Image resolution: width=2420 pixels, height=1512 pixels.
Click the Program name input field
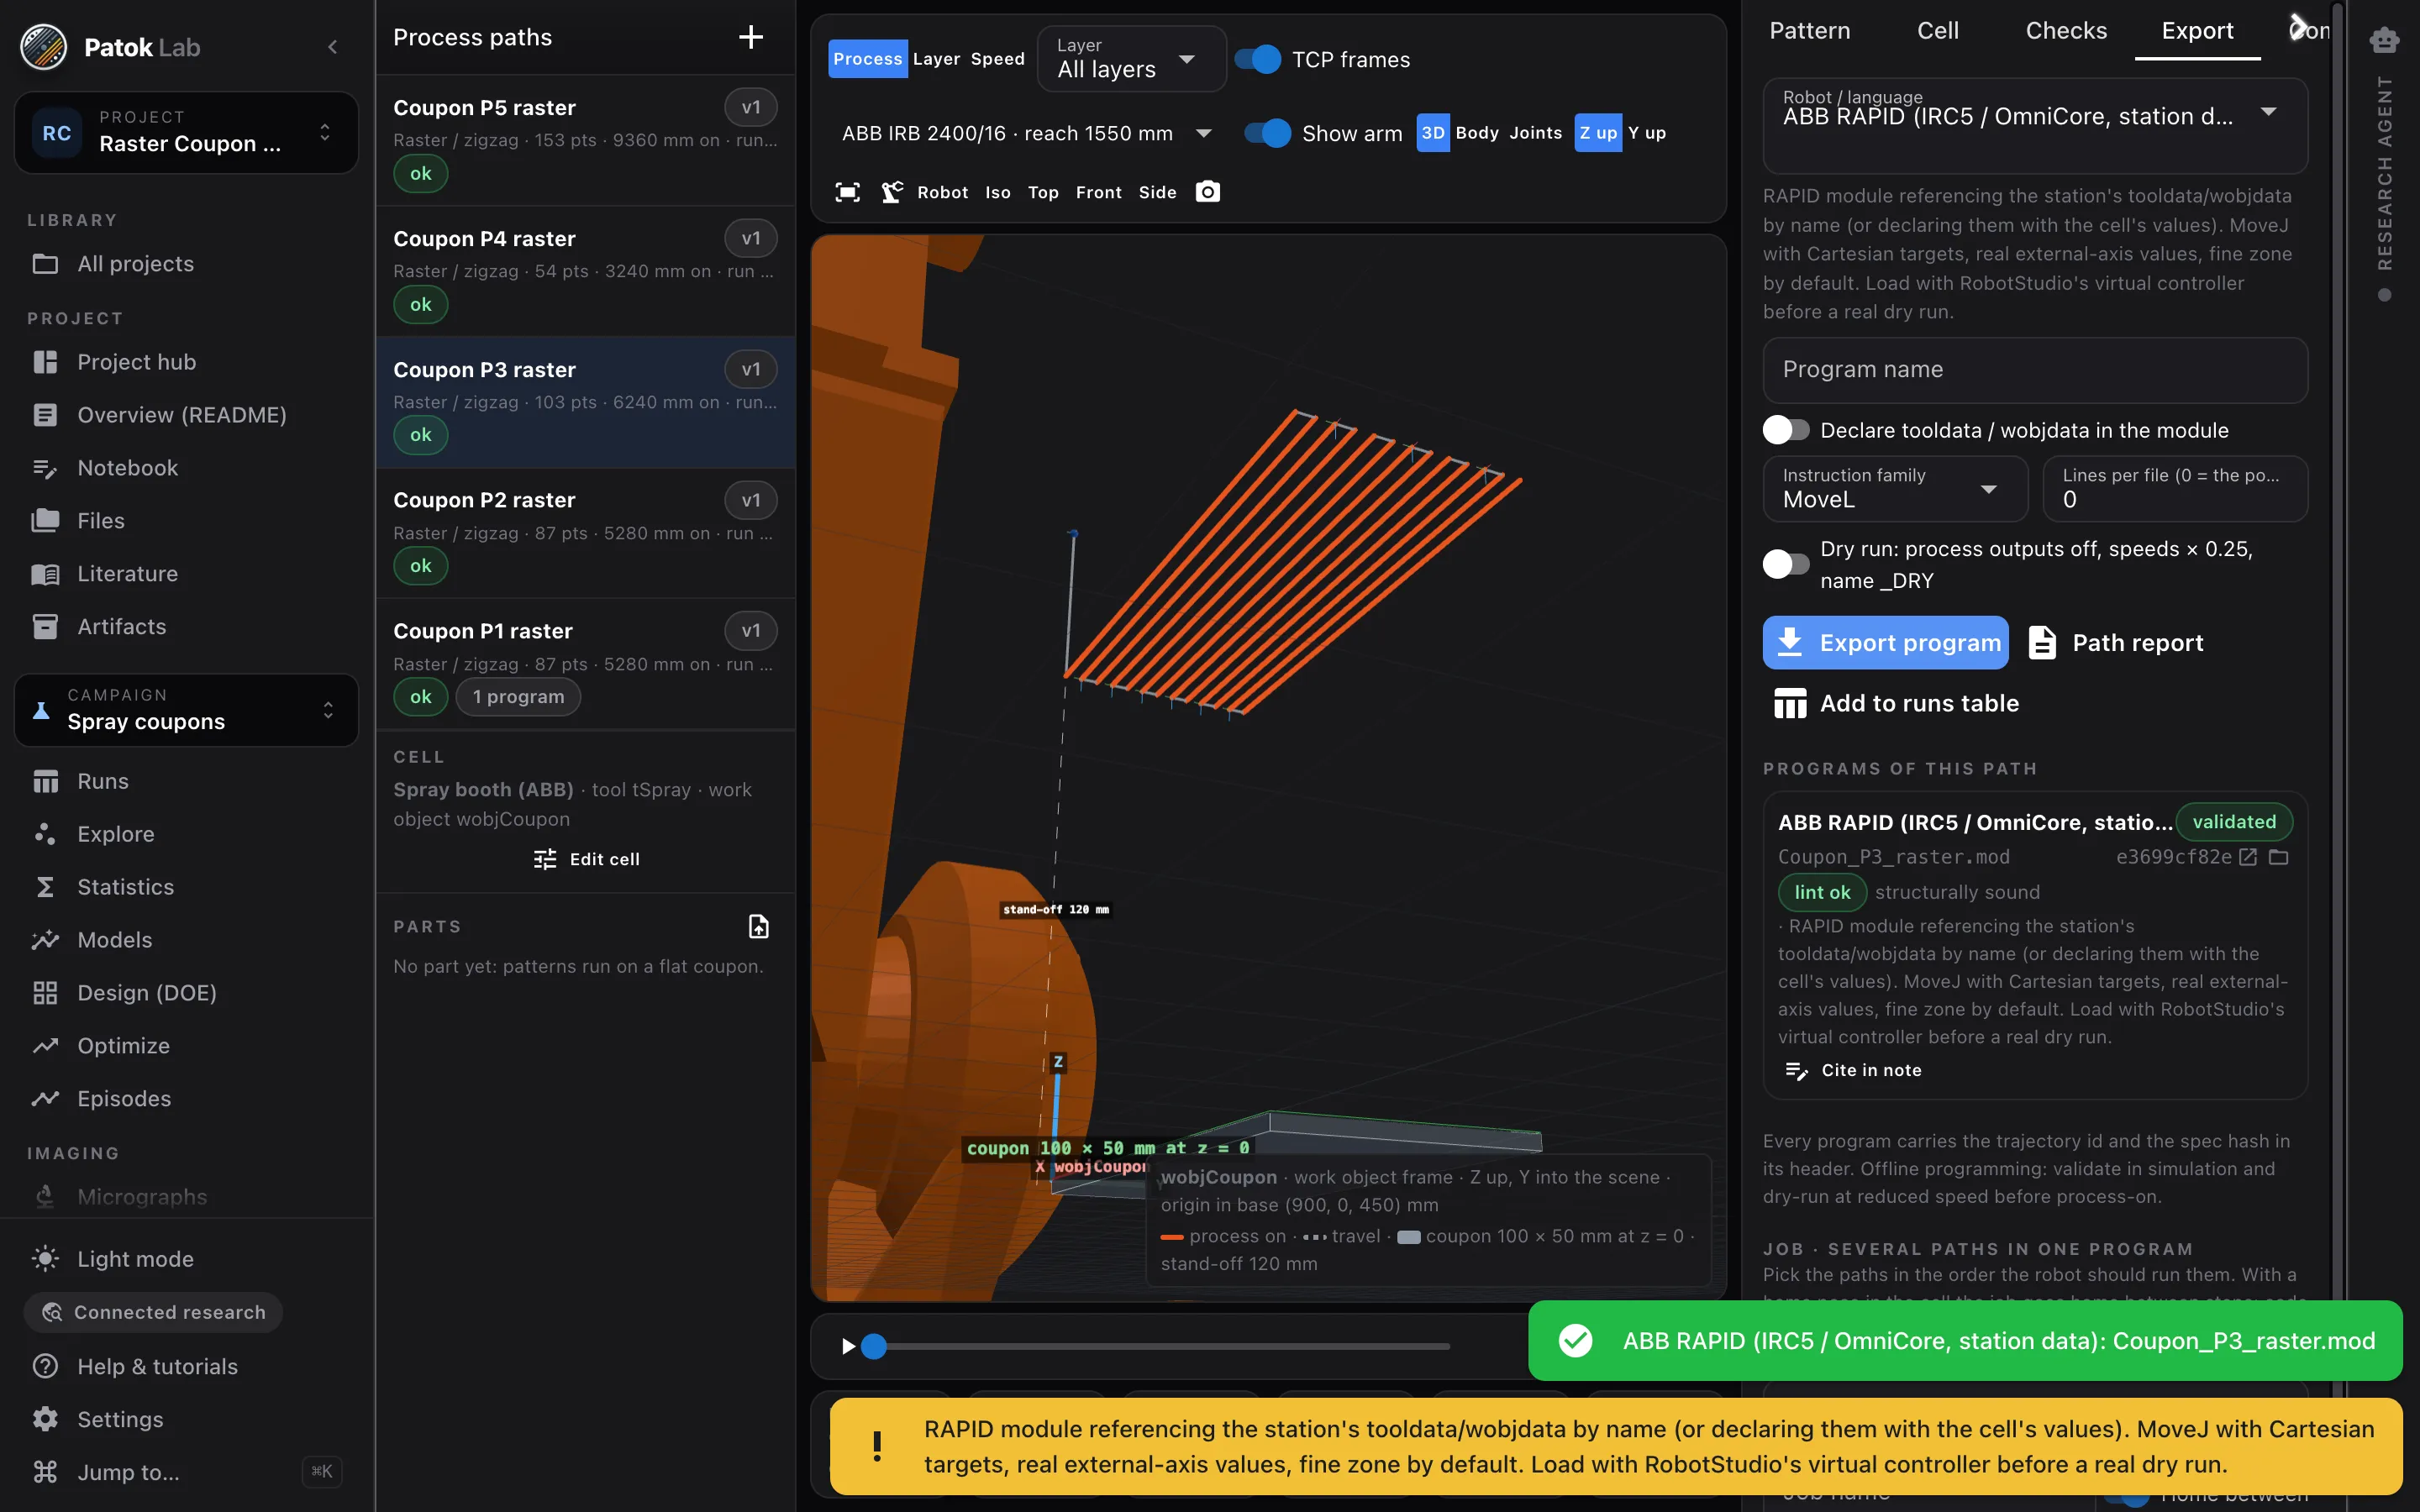click(x=2034, y=370)
